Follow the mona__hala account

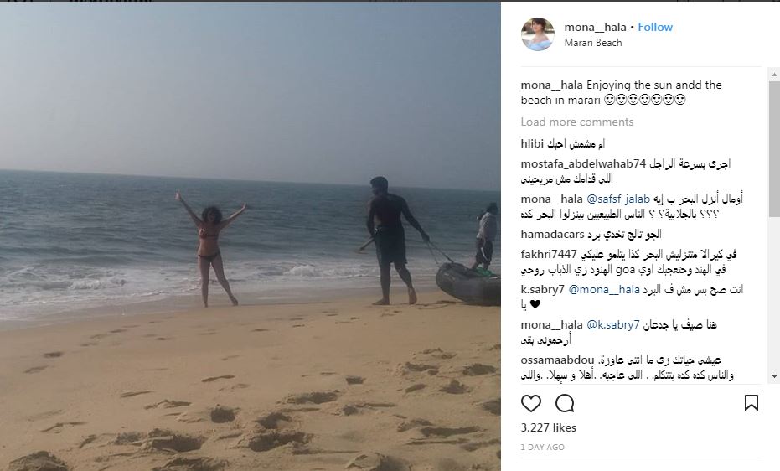coord(655,28)
